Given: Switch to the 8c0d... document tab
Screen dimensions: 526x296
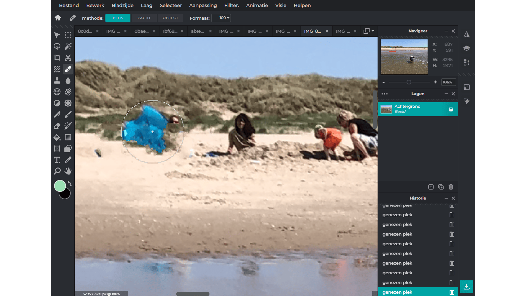Looking at the screenshot, I should click(x=85, y=31).
